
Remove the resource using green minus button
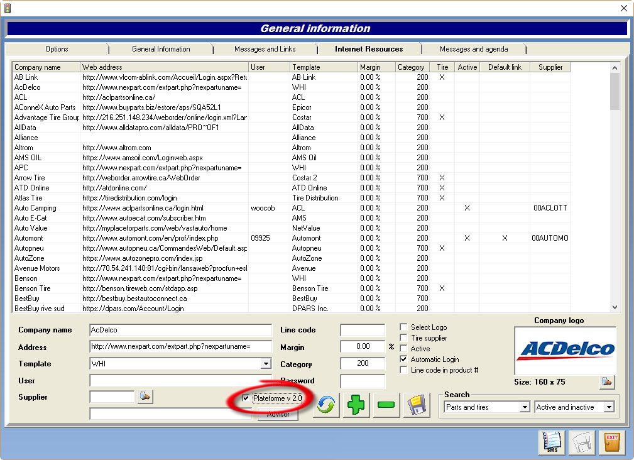click(386, 405)
